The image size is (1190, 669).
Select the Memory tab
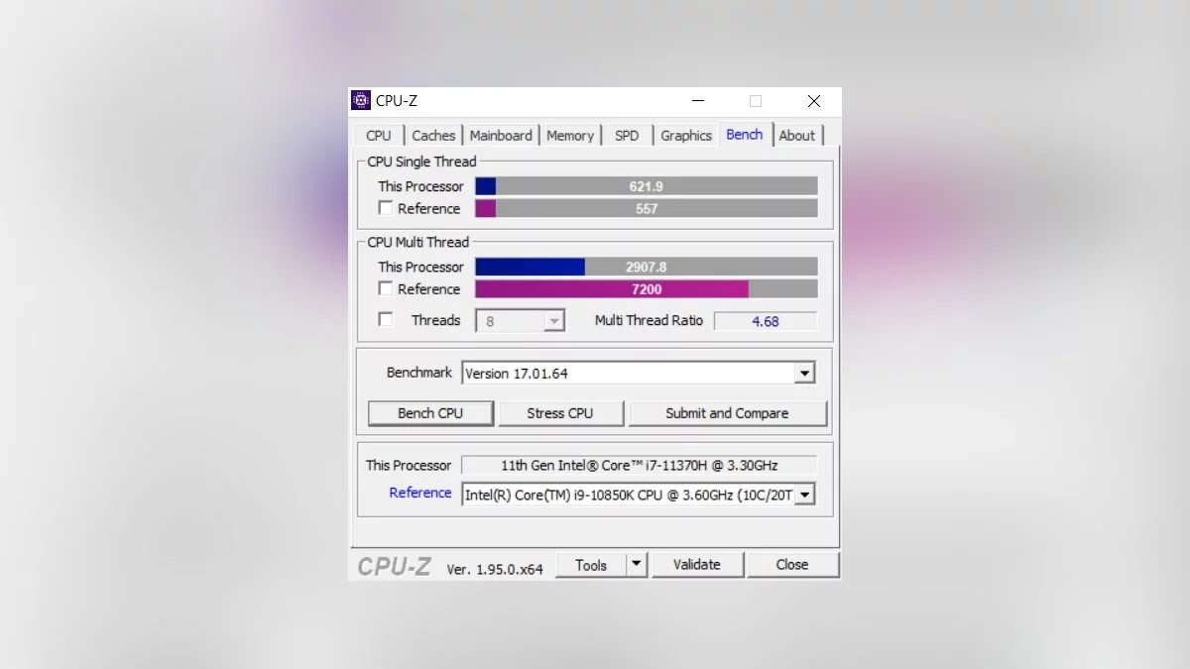(x=570, y=136)
